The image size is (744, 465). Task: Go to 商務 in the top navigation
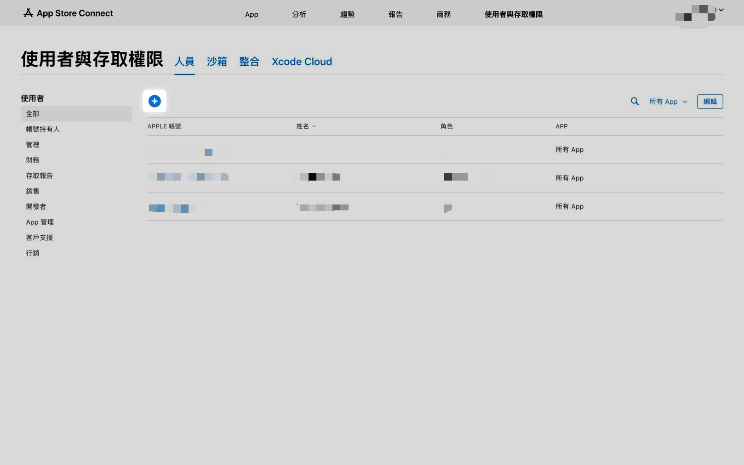[443, 14]
